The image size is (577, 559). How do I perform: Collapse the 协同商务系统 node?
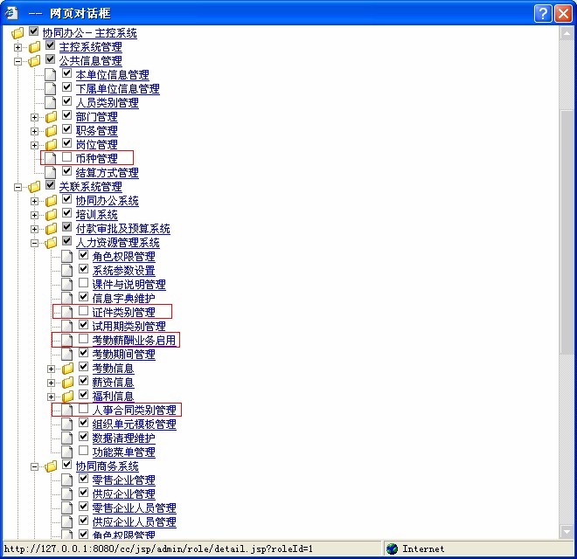point(35,466)
